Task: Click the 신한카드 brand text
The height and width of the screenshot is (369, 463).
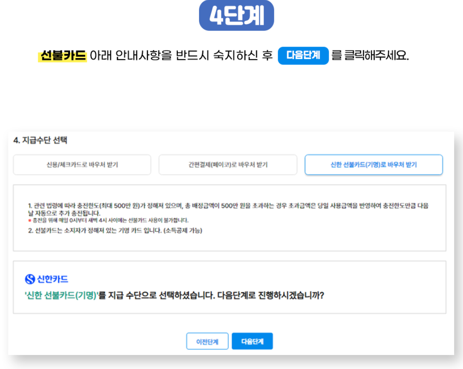Action: point(52,279)
